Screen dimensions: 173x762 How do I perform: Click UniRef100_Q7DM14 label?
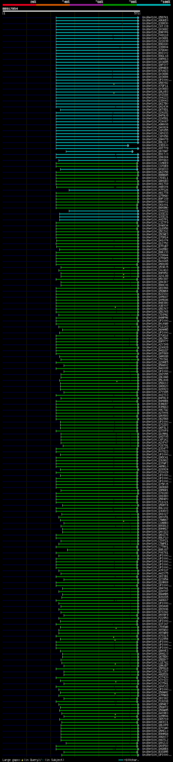(155, 238)
